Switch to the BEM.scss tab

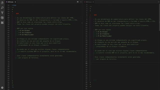click(88, 2)
